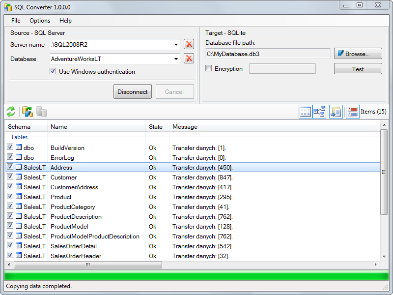Image resolution: width=393 pixels, height=295 pixels.
Task: Click 'Copying data completed.' status text
Action: point(39,286)
